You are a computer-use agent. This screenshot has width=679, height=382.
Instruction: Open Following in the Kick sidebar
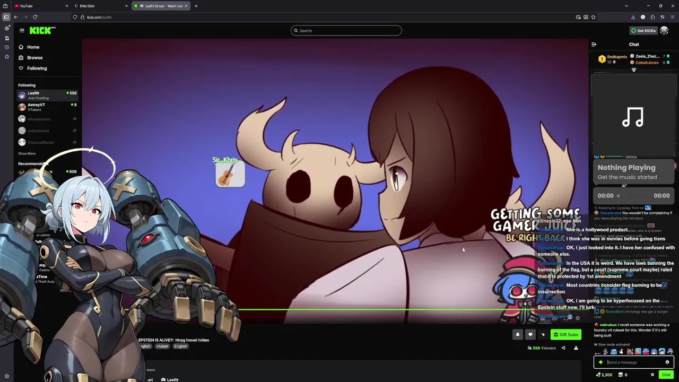[33, 68]
